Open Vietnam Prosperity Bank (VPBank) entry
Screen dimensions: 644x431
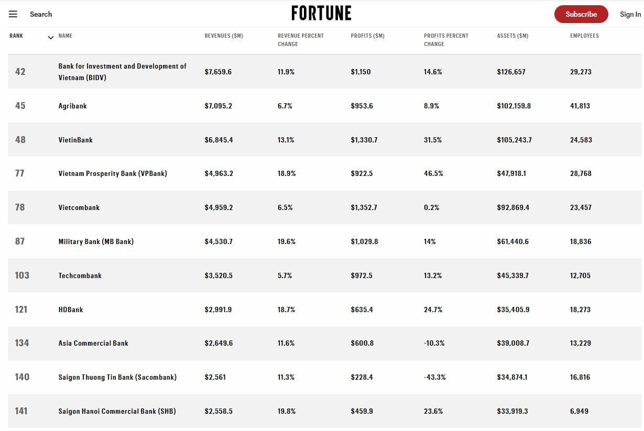click(113, 173)
